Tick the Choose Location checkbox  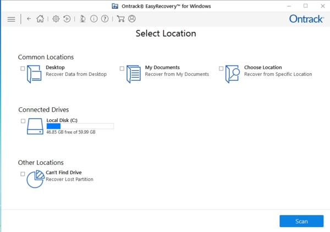[x=221, y=69]
